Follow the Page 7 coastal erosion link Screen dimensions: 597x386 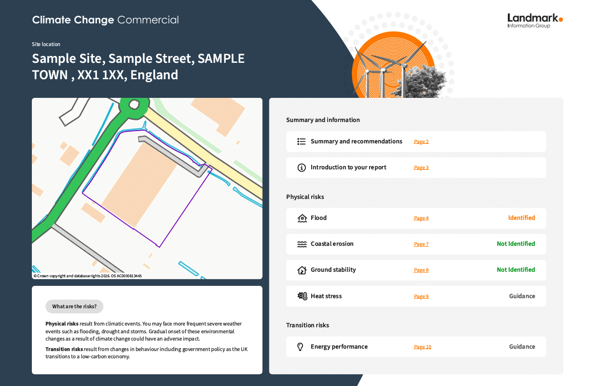click(x=421, y=244)
